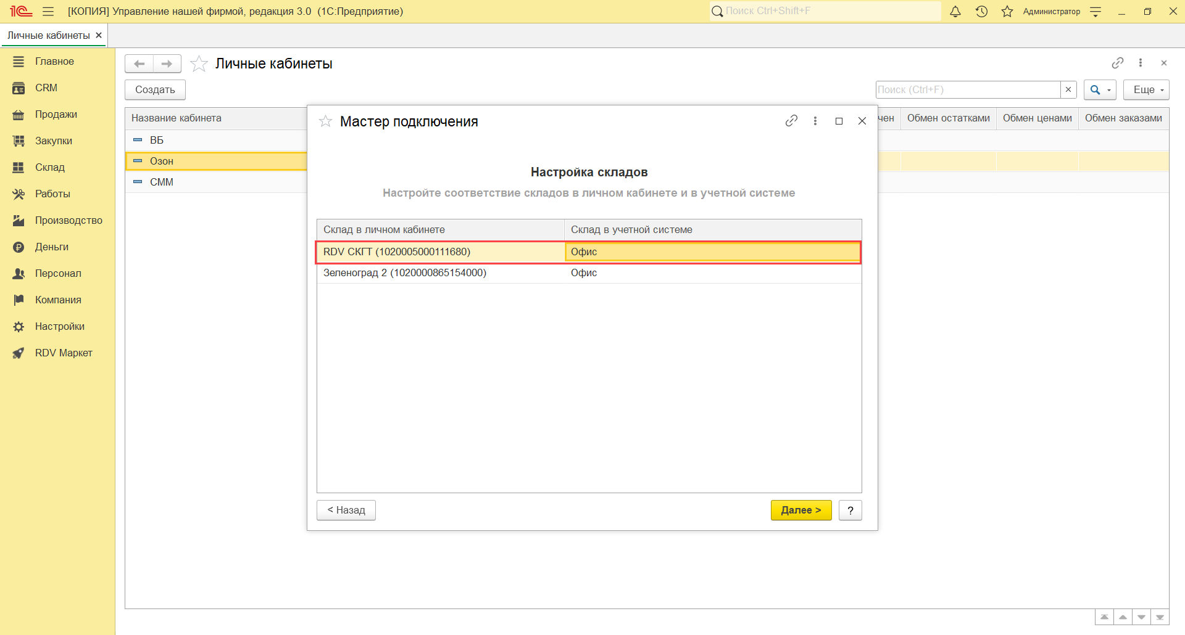Viewport: 1185px width, 635px height.
Task: Click the Настройки gear icon
Action: [x=19, y=326]
